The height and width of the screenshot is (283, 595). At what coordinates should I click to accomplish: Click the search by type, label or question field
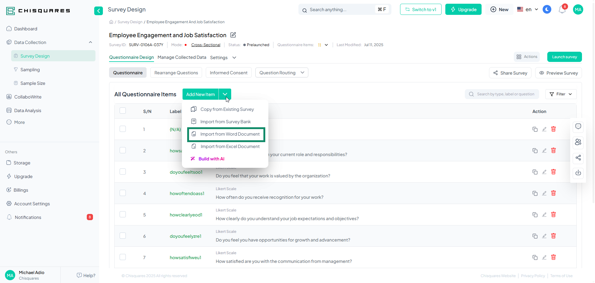(x=505, y=94)
